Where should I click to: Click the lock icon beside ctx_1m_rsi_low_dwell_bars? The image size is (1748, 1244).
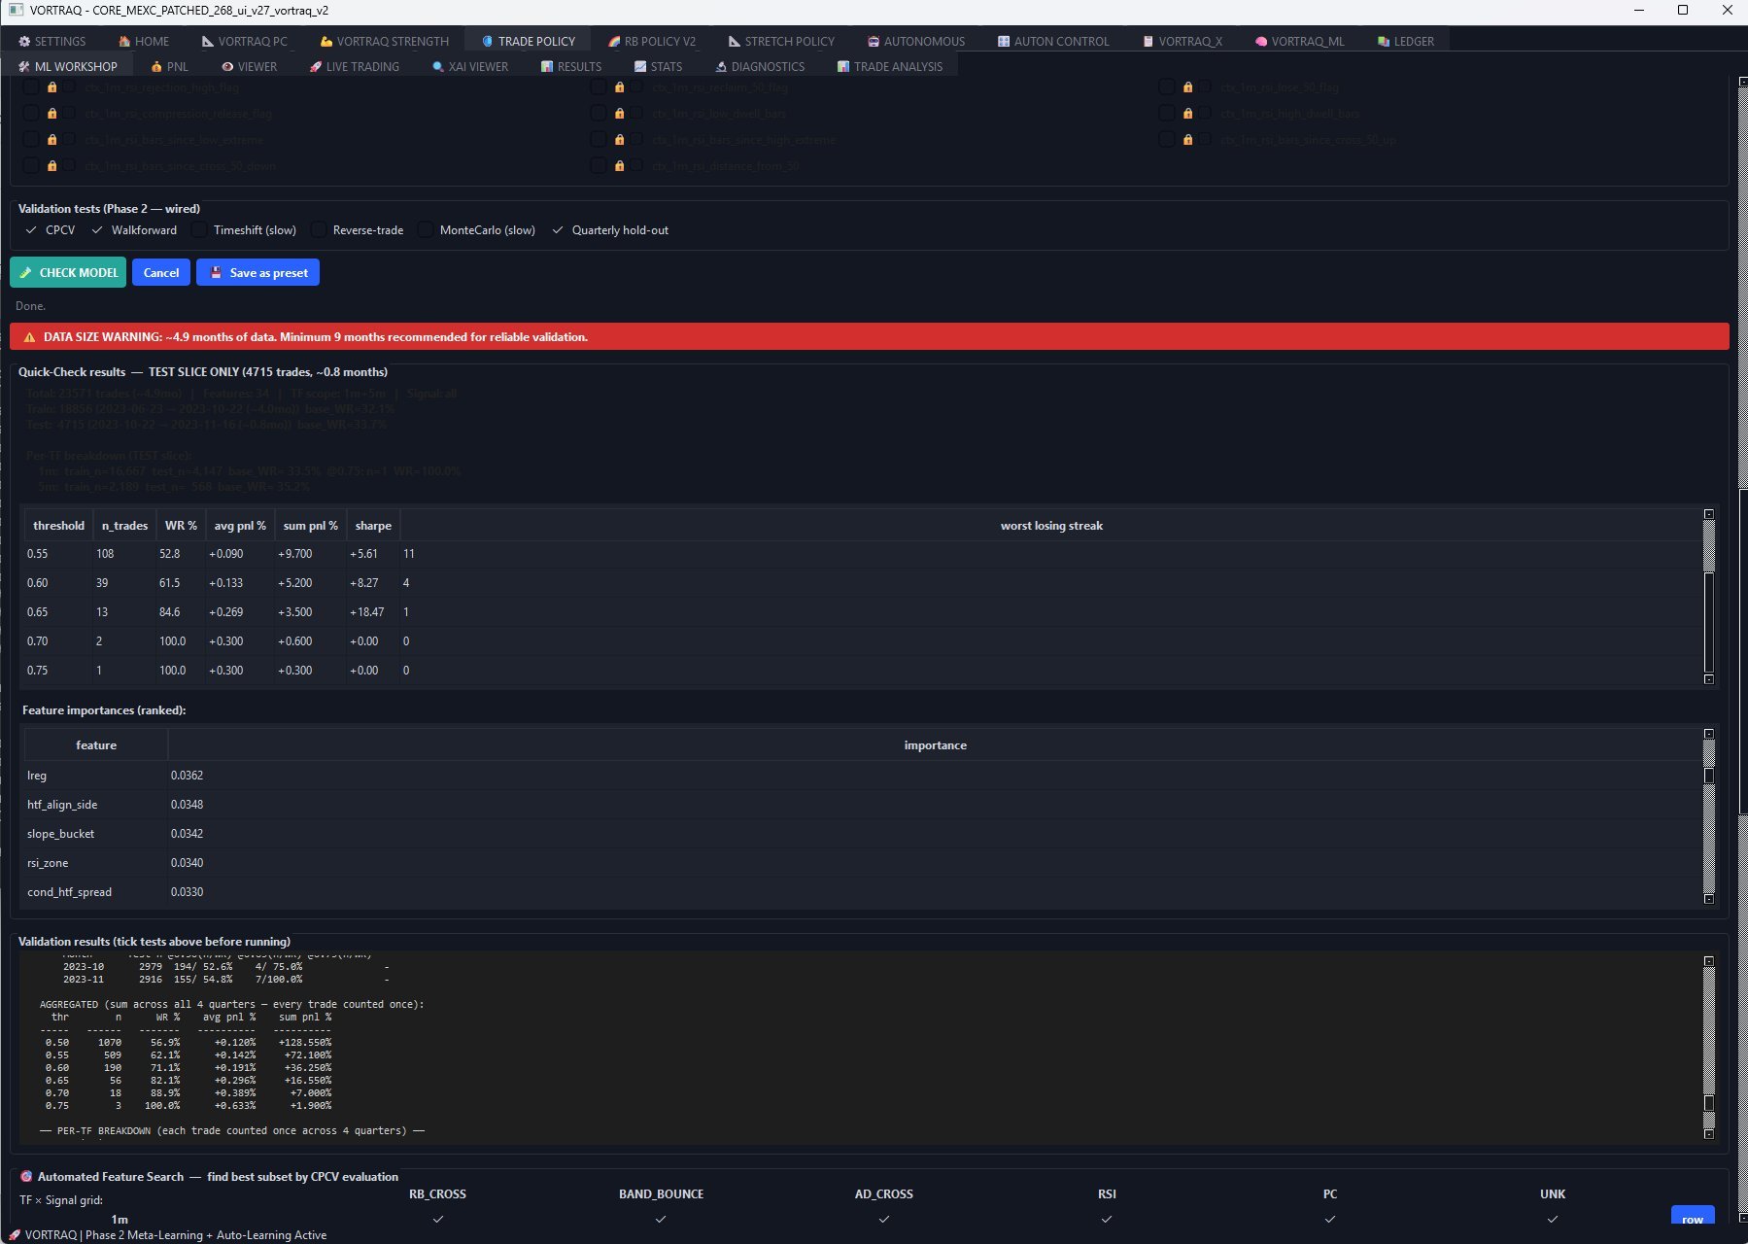pos(620,114)
